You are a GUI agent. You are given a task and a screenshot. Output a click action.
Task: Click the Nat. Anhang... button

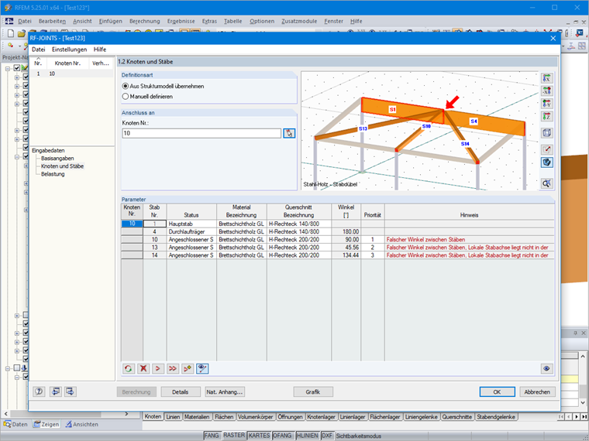(225, 392)
